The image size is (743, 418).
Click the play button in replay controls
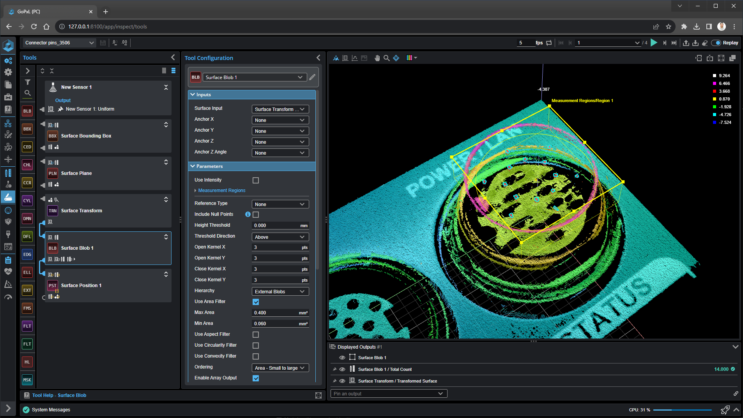tap(654, 43)
